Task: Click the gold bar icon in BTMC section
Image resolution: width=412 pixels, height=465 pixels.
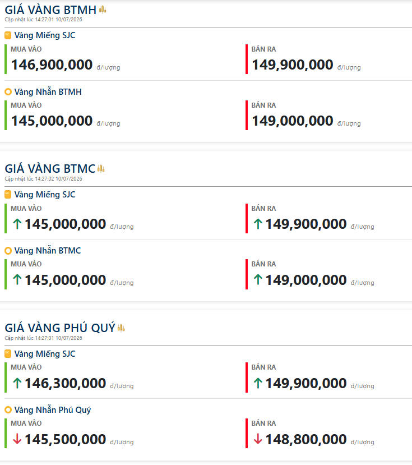Action: pos(8,195)
